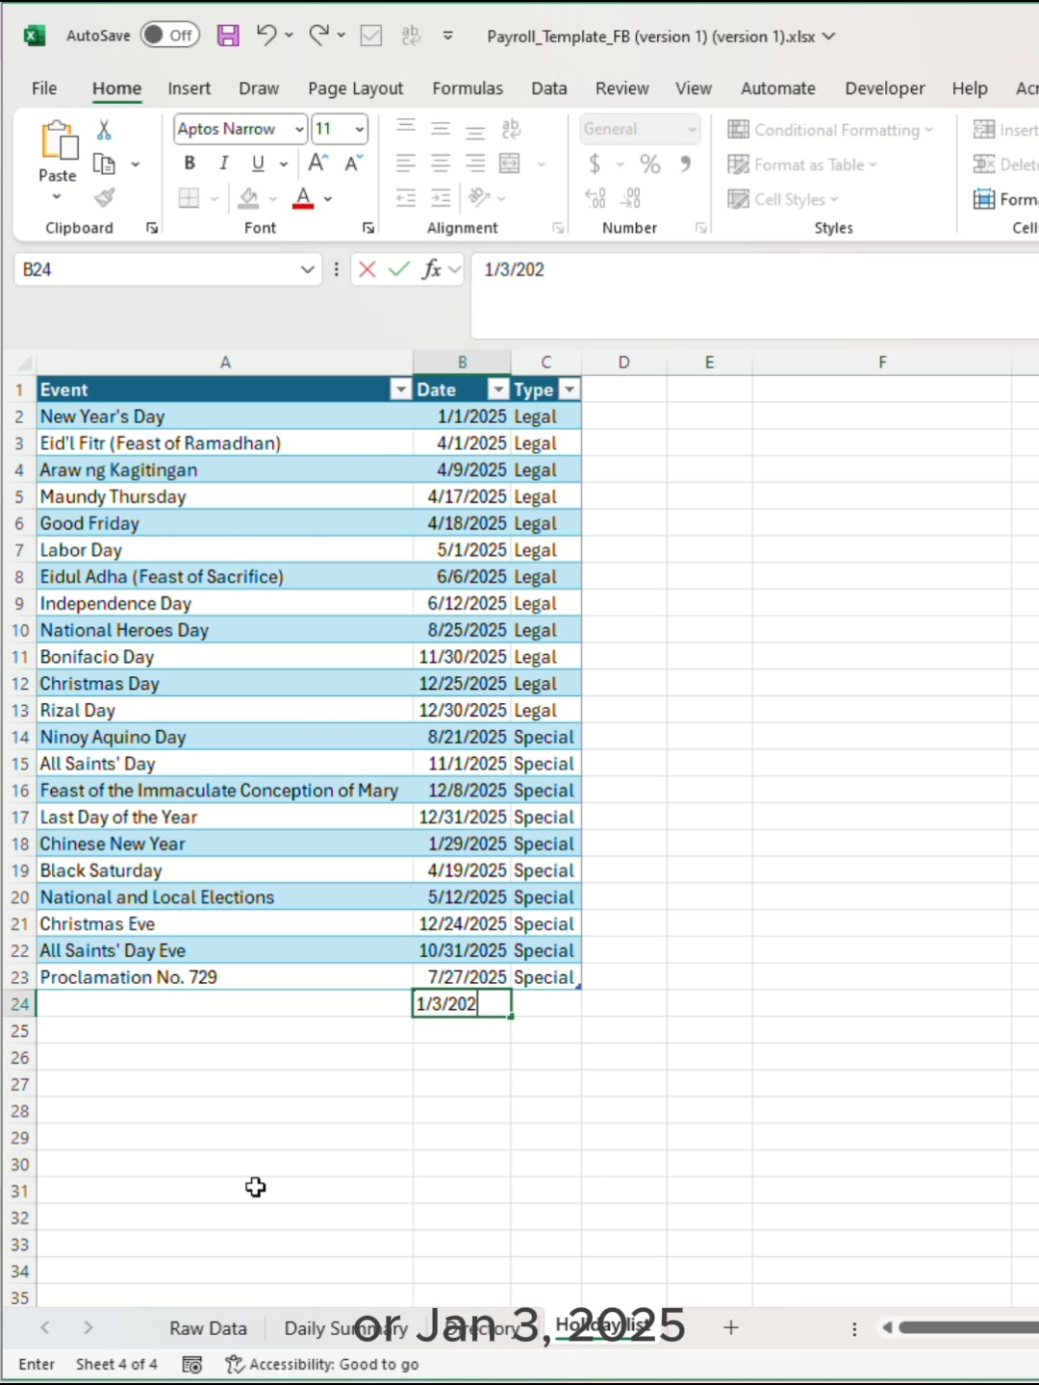Undo the last action

(266, 35)
